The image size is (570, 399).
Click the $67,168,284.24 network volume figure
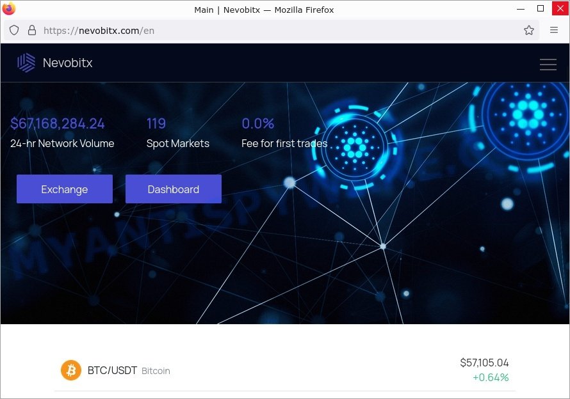coord(58,123)
